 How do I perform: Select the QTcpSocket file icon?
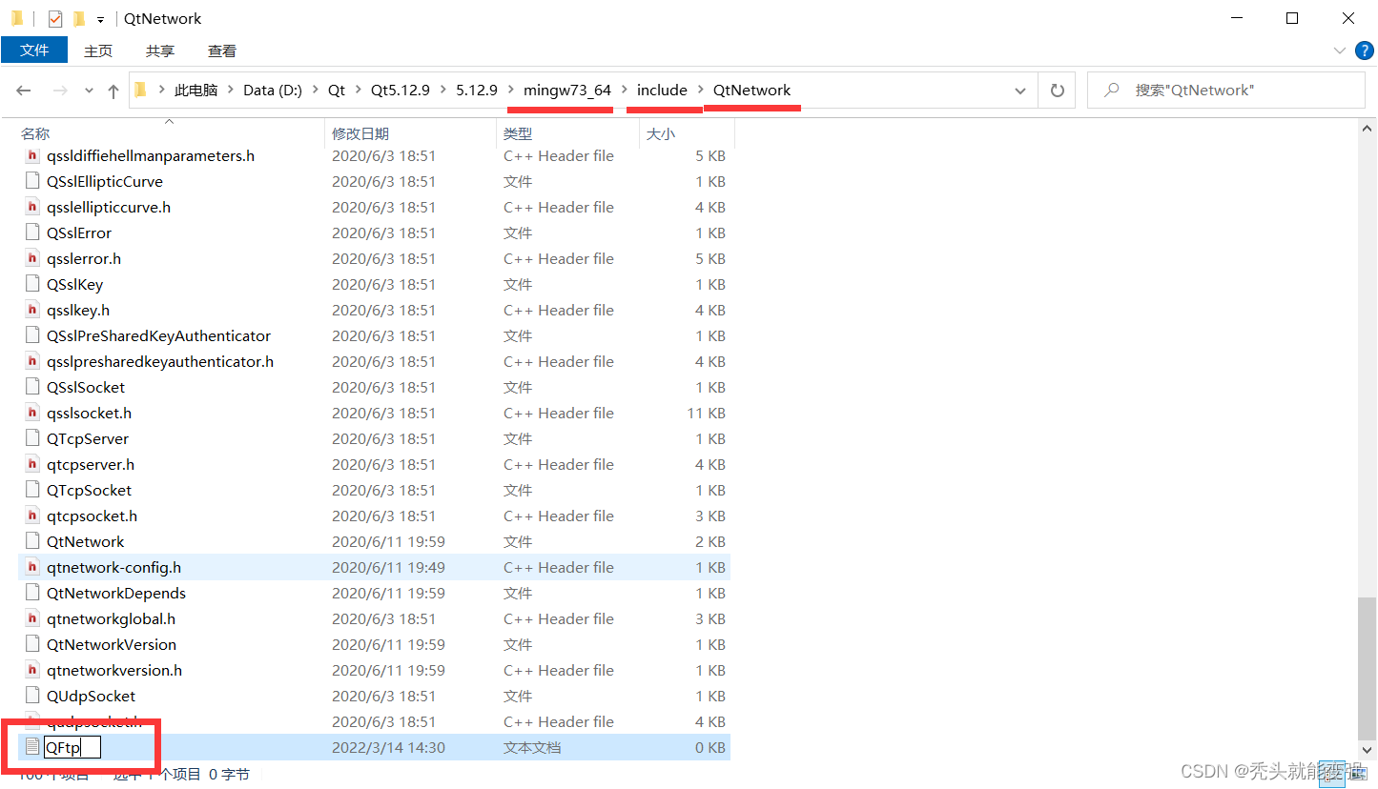click(33, 491)
